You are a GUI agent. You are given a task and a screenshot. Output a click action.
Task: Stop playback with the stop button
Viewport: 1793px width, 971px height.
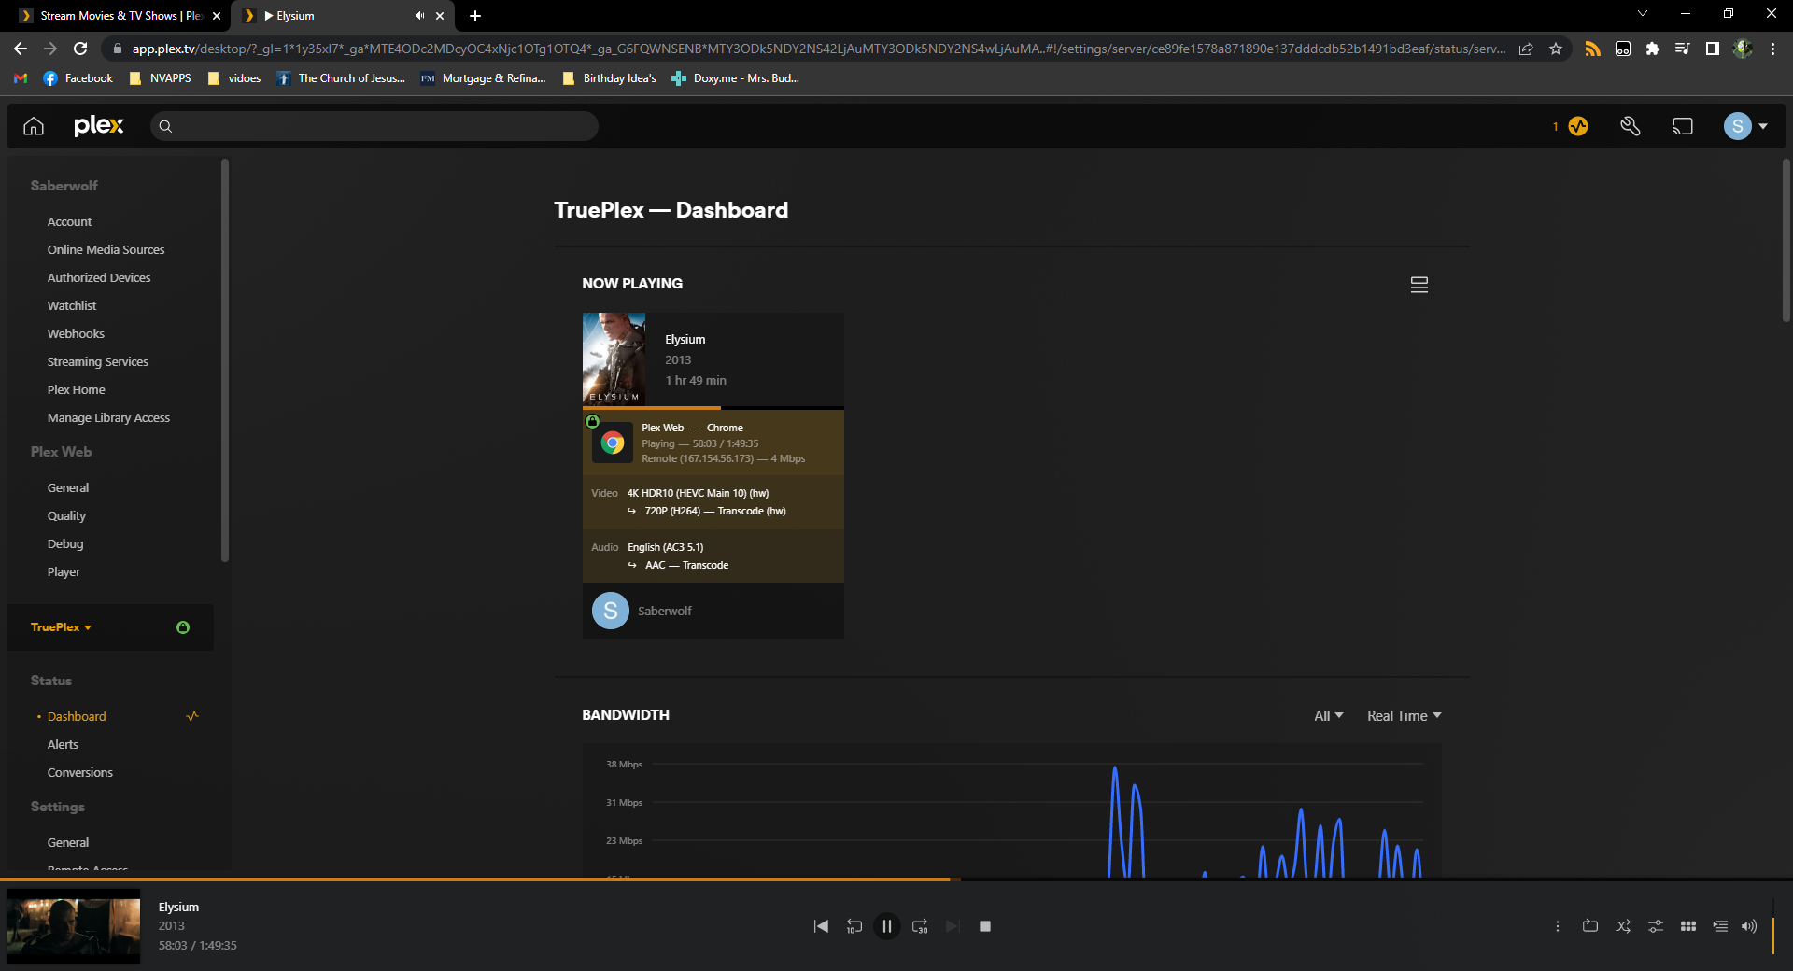[x=985, y=926]
